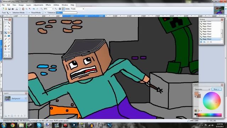
Task: Click the Print toolbar icon
Action: click(x=13, y=9)
